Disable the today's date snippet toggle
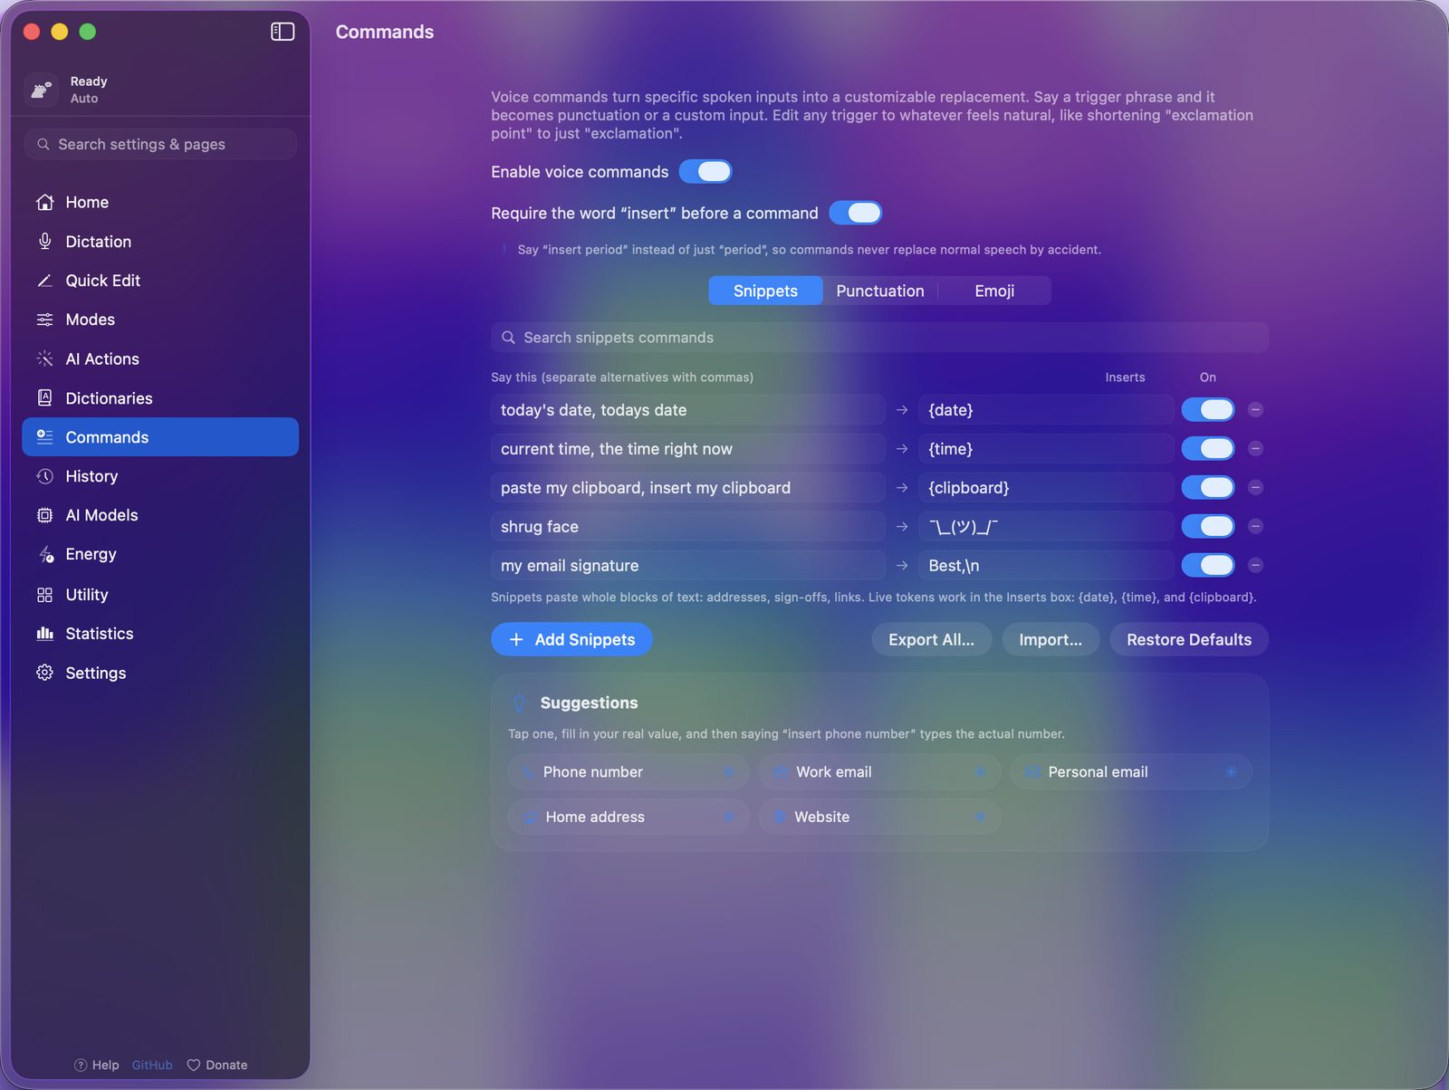This screenshot has height=1090, width=1449. pos(1208,409)
